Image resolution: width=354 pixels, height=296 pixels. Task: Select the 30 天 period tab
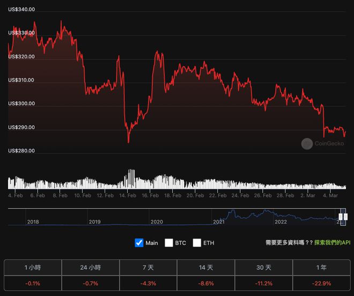[x=264, y=268]
